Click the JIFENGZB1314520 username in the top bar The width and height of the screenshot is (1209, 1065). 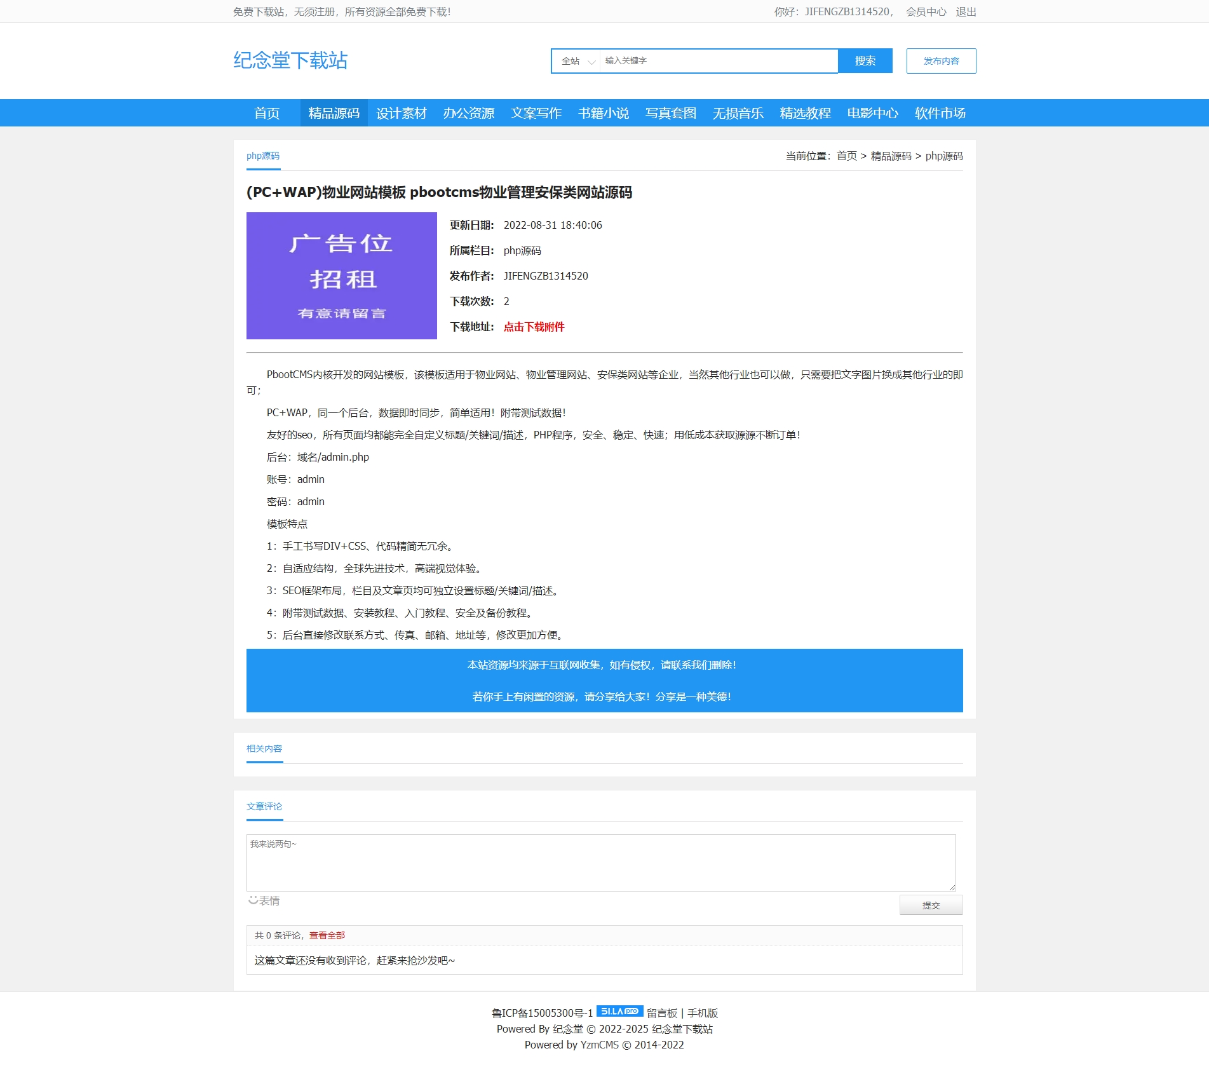pos(847,11)
